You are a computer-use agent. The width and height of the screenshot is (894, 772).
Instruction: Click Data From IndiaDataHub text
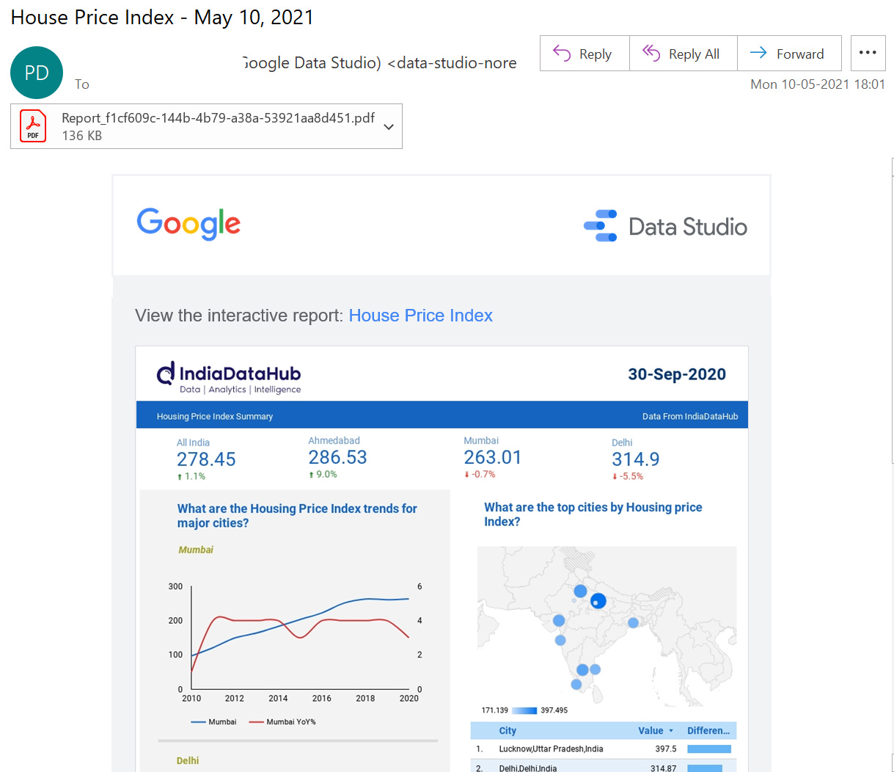click(x=690, y=416)
